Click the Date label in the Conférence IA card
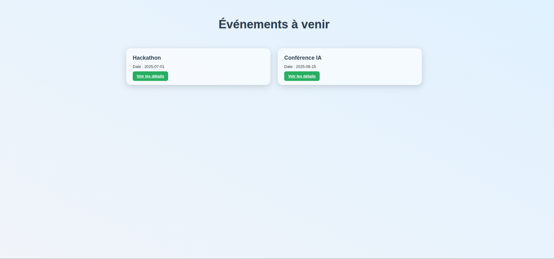554x259 pixels. click(288, 67)
